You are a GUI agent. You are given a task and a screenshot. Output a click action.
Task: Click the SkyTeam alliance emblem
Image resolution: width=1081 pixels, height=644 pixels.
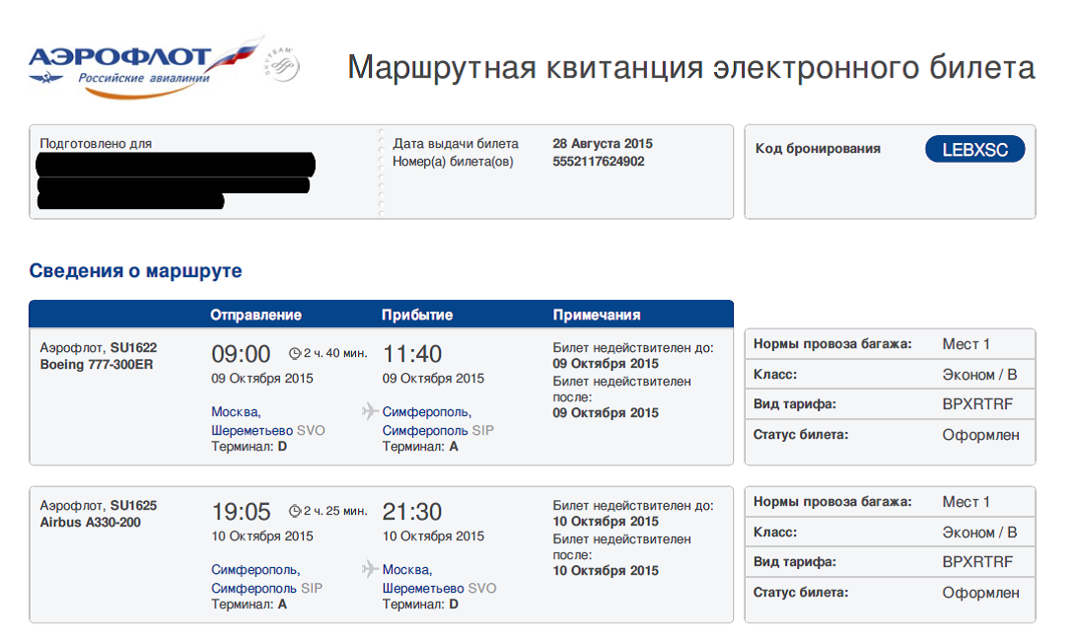[281, 65]
